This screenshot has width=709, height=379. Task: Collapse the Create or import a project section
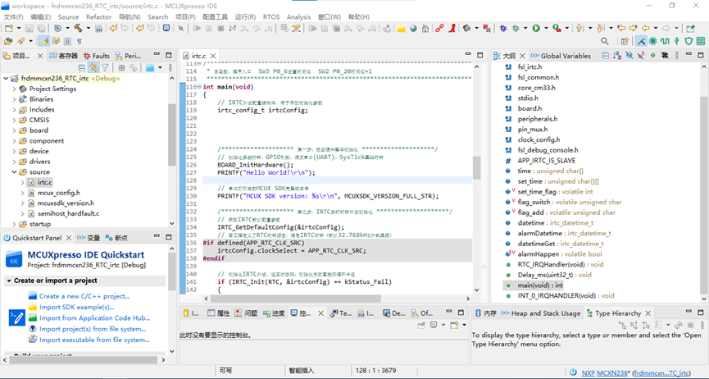click(x=8, y=281)
